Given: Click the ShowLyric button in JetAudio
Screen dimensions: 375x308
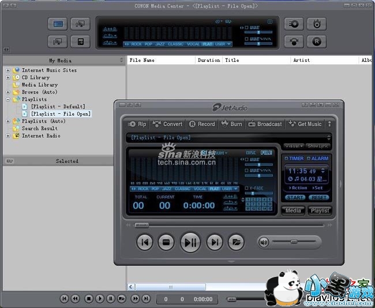Looking at the screenshot, I should tap(318, 146).
